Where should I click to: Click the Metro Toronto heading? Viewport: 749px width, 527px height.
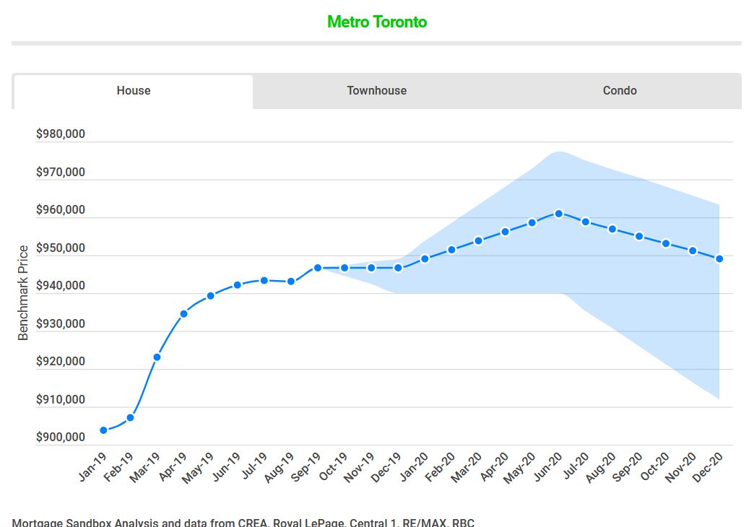point(377,22)
